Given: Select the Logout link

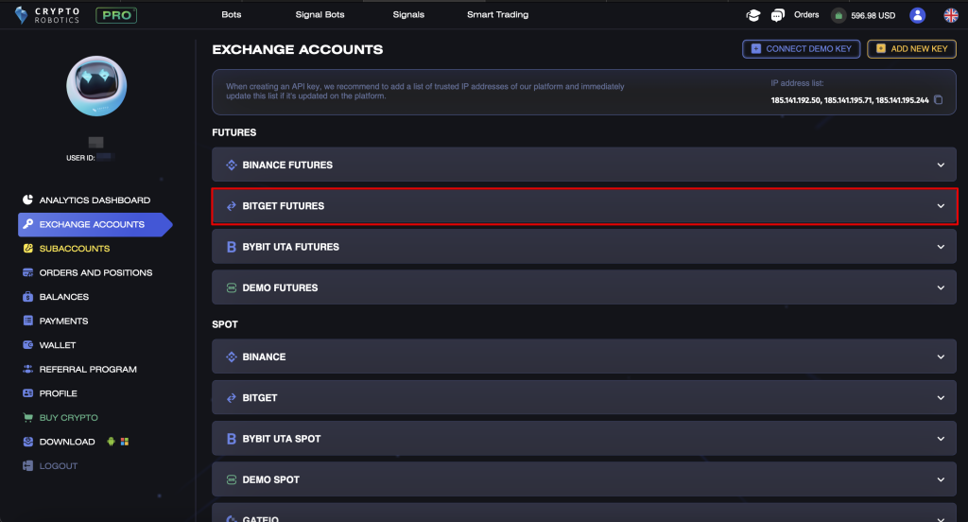Looking at the screenshot, I should pos(59,466).
